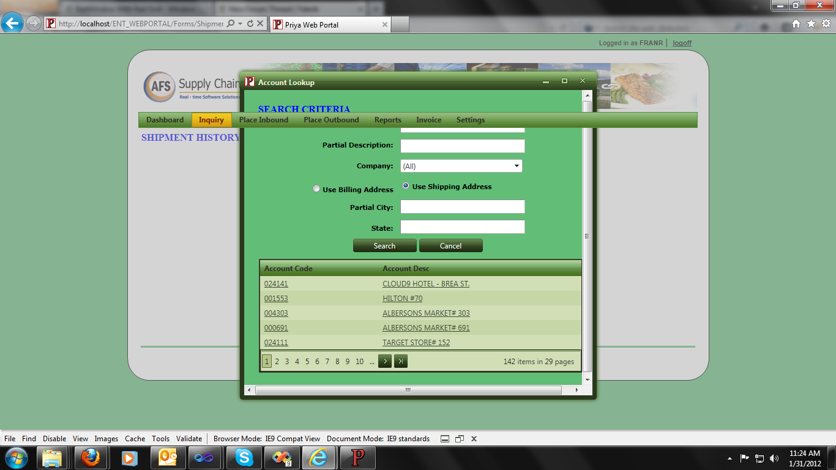The height and width of the screenshot is (470, 836).
Task: Open browser Home icon
Action: tap(796, 24)
